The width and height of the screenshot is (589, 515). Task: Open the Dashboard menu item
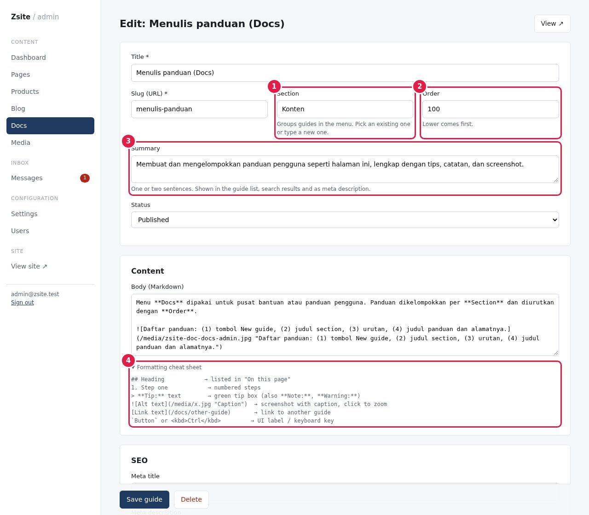click(50, 57)
